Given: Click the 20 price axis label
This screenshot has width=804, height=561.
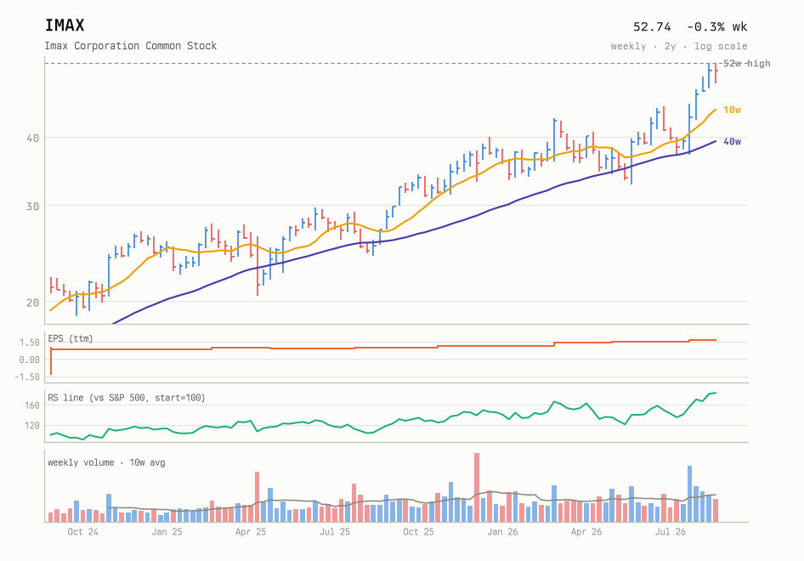Looking at the screenshot, I should point(33,302).
